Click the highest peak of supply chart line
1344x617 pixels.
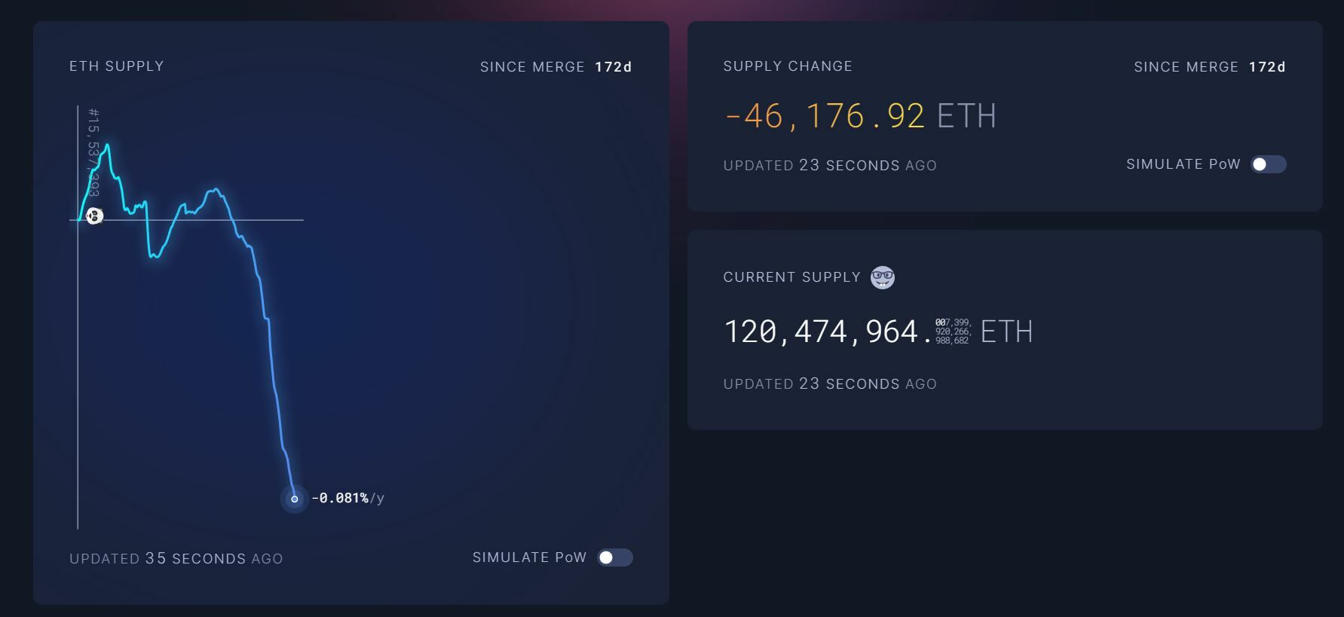[108, 145]
